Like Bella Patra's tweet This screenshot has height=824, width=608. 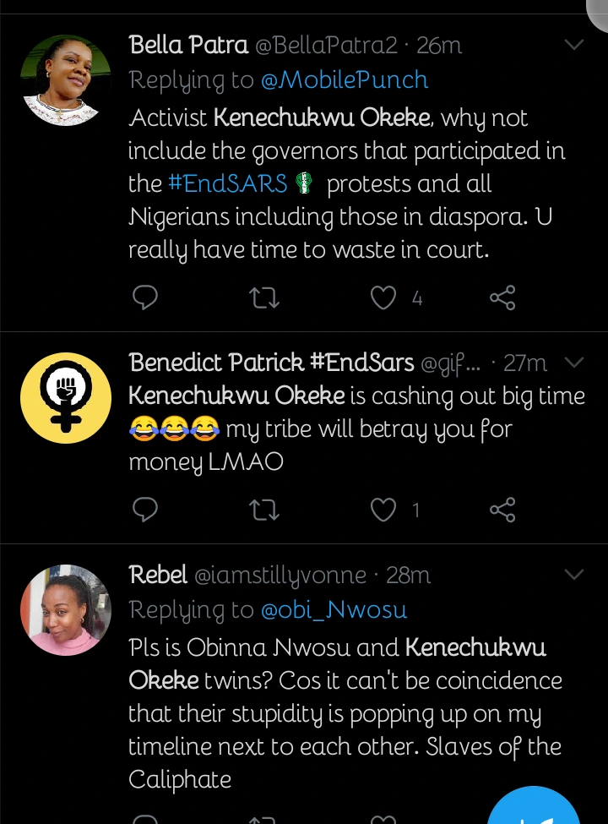coord(383,297)
